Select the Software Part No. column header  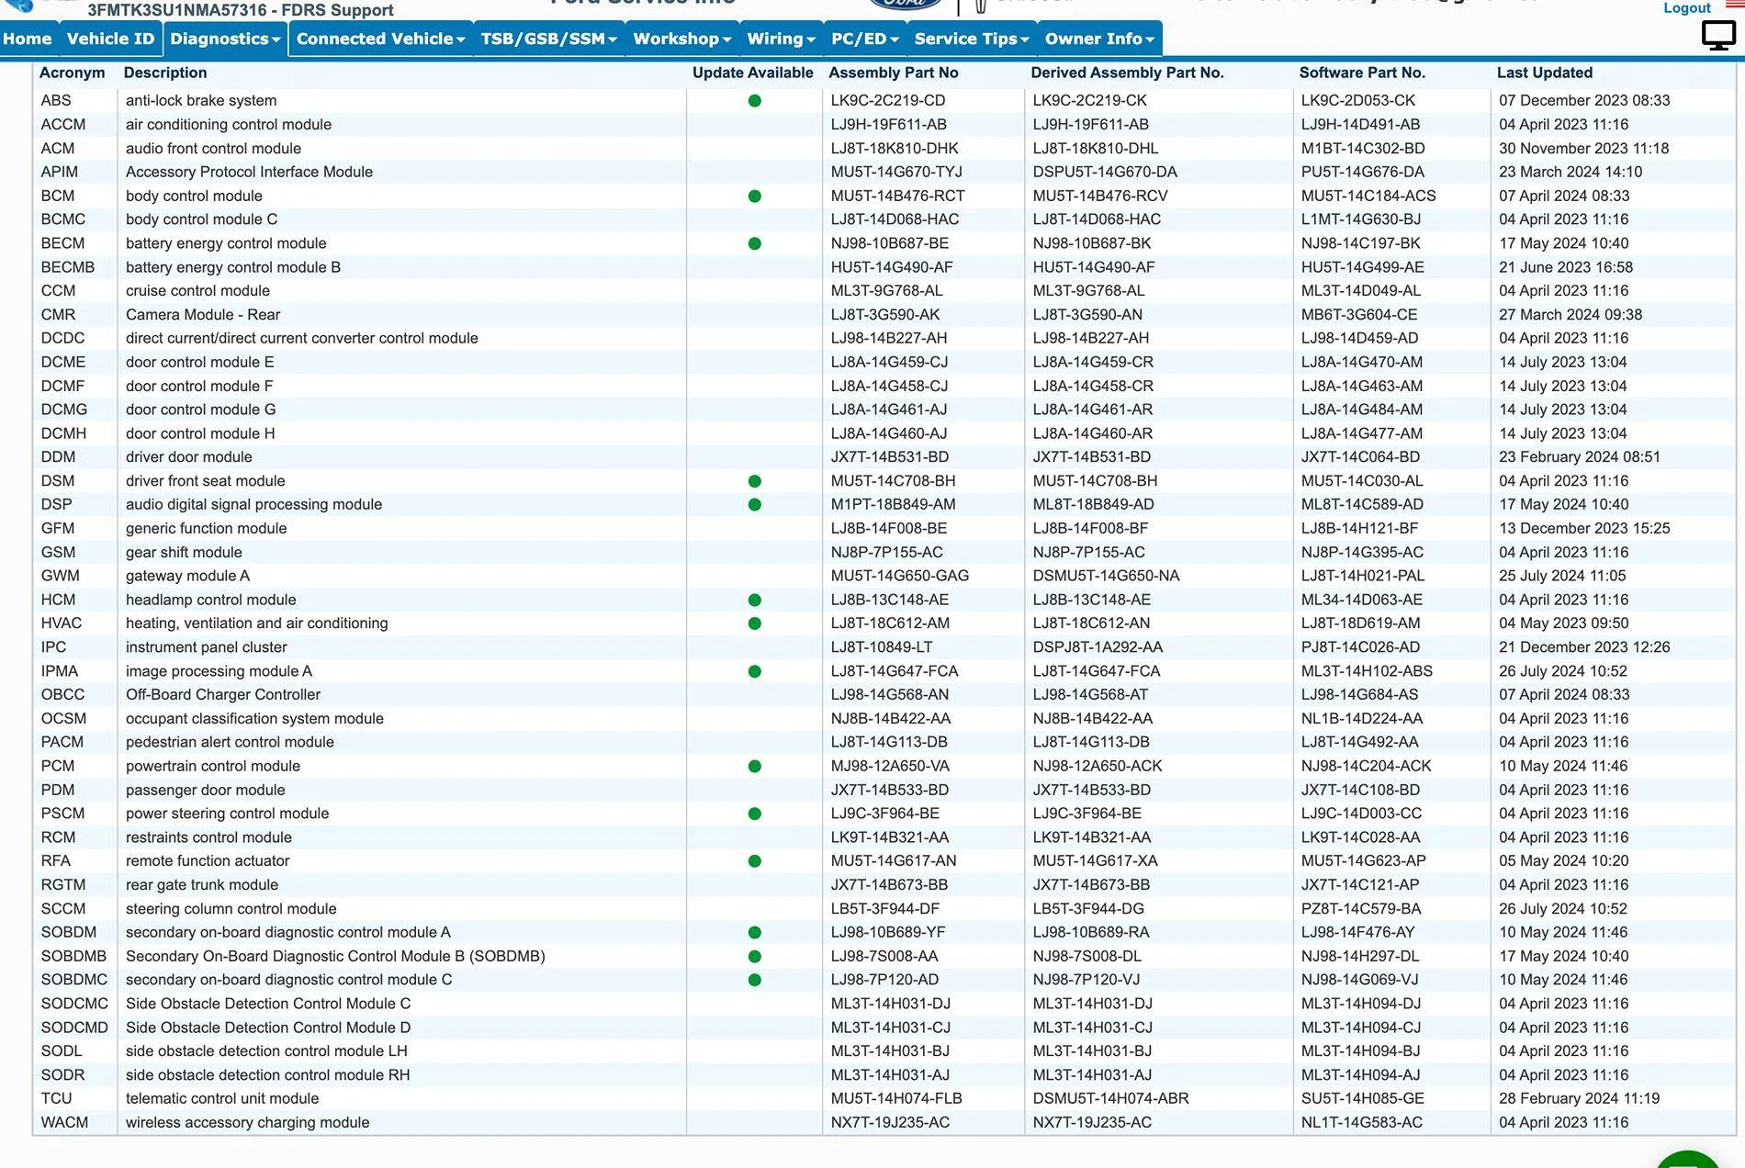(x=1362, y=73)
